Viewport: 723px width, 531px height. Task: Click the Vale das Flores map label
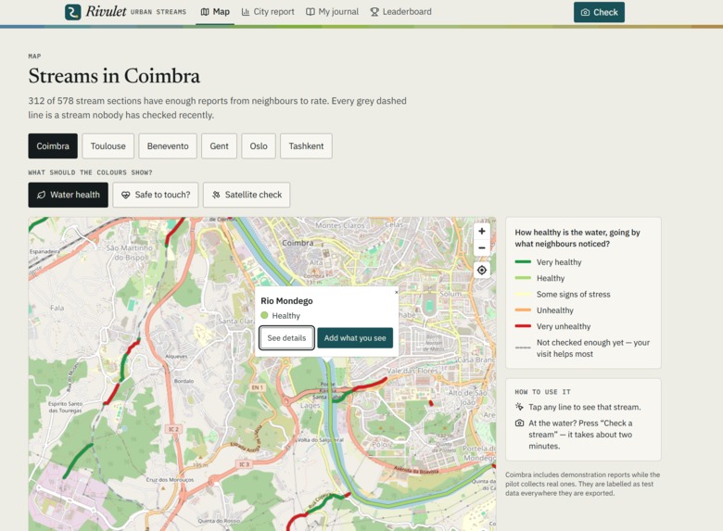[412, 371]
